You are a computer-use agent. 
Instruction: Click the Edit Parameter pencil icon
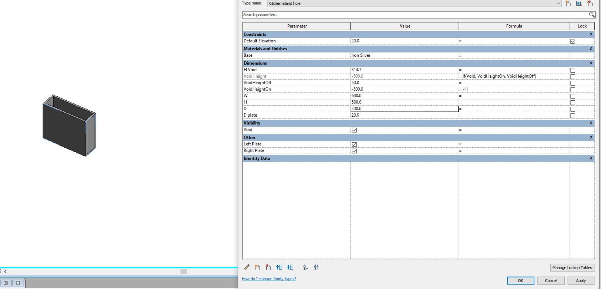[247, 267]
